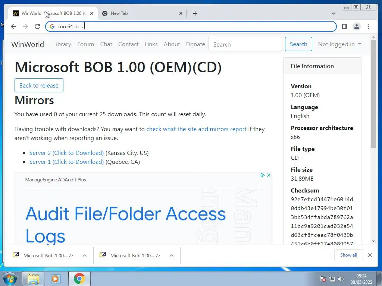Click the blue Search button

coord(298,44)
